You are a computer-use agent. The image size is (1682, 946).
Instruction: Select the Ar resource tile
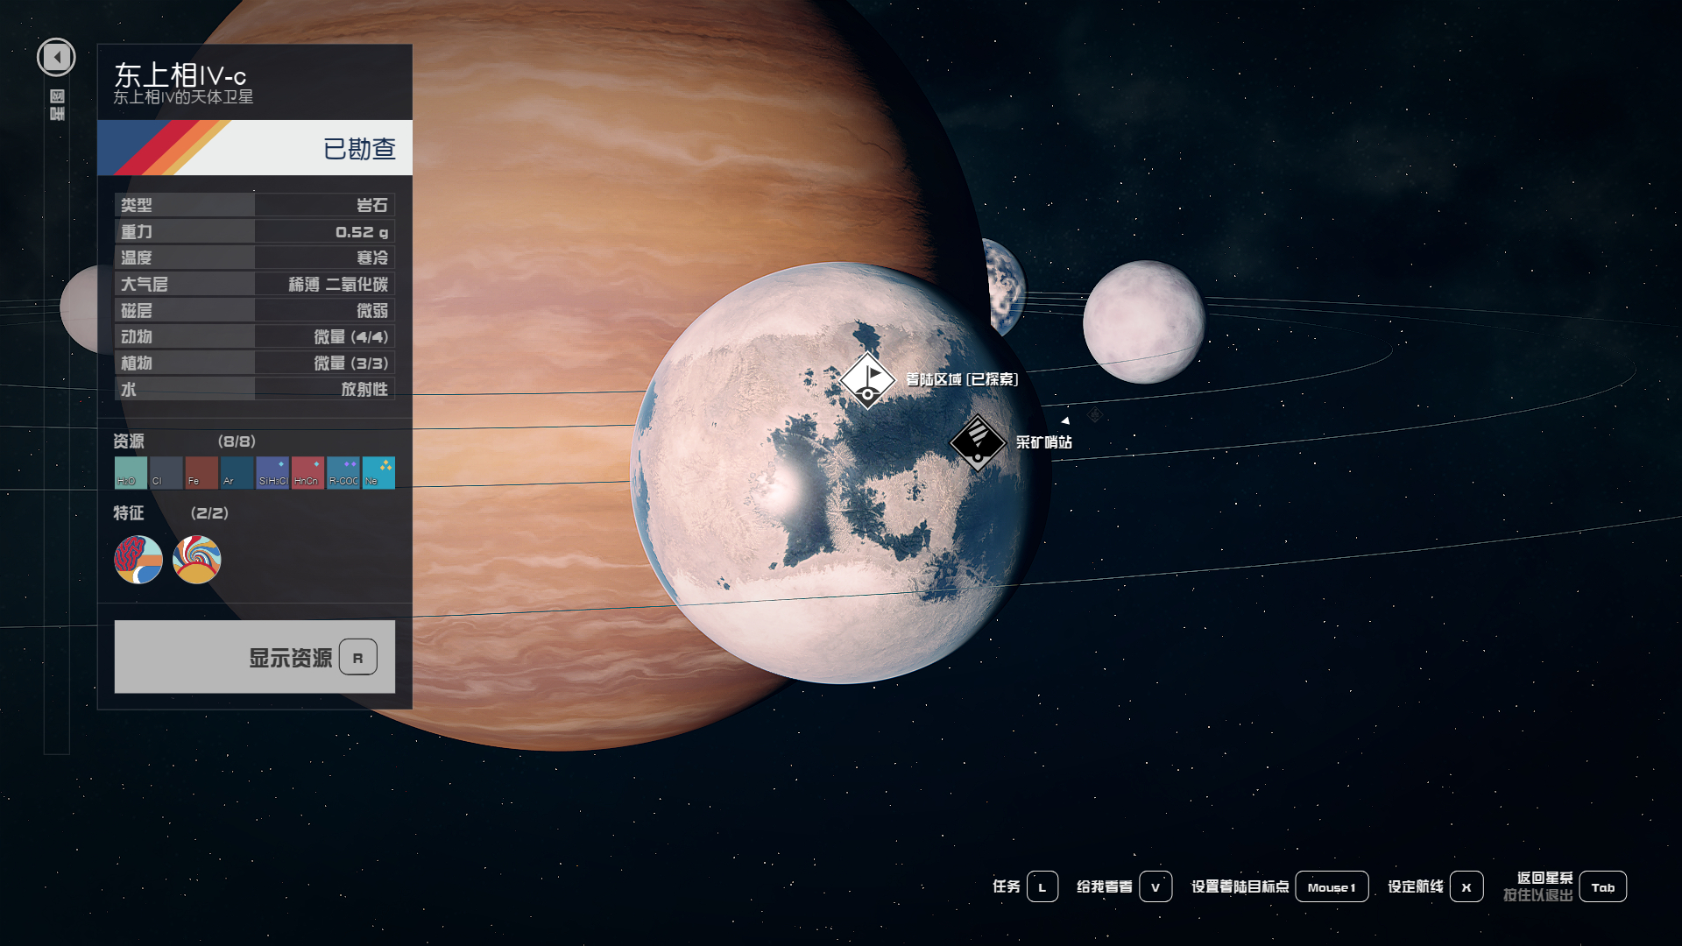coord(237,473)
